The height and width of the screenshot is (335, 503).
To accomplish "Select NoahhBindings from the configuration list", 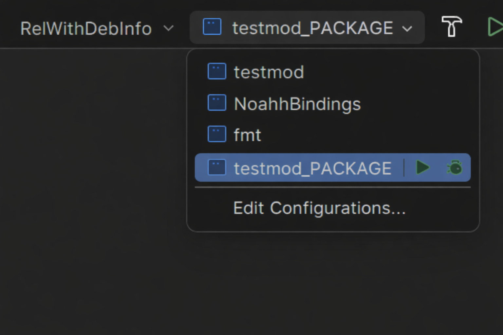I will [297, 103].
